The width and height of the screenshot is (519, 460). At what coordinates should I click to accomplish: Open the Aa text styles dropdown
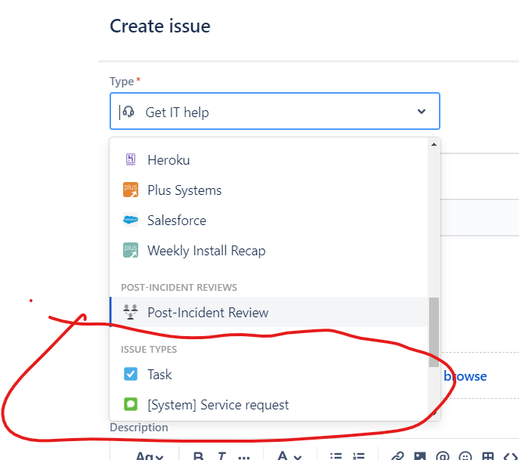(x=150, y=456)
